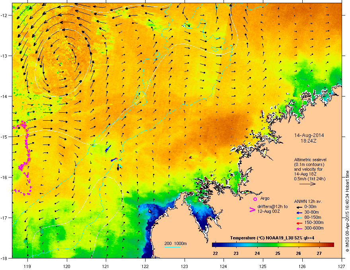The image size is (350, 270).
Task: Click the 200 1000m depth legend text
Action: (x=175, y=243)
